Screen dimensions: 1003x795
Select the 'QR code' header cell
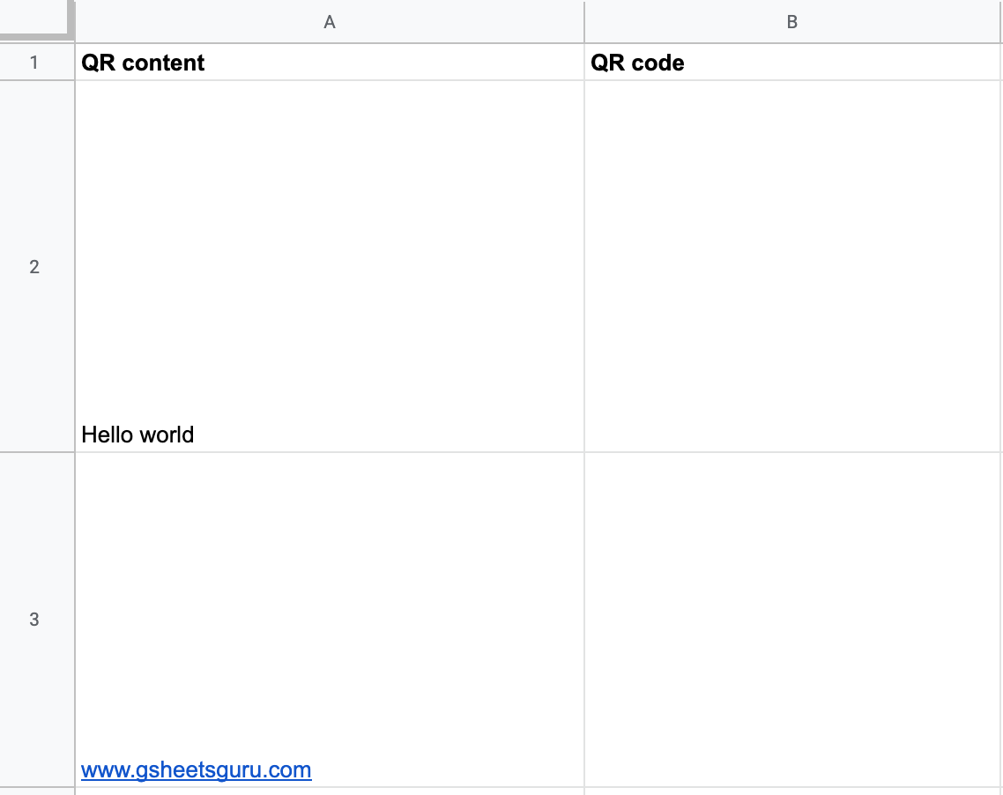click(791, 62)
